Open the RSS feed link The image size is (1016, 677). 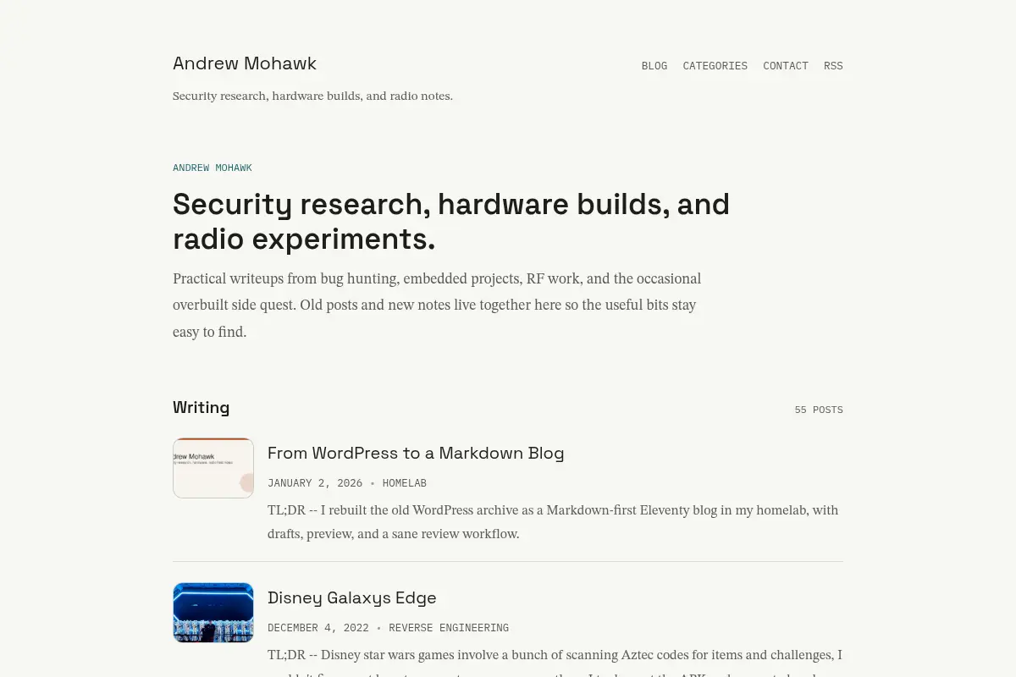833,66
